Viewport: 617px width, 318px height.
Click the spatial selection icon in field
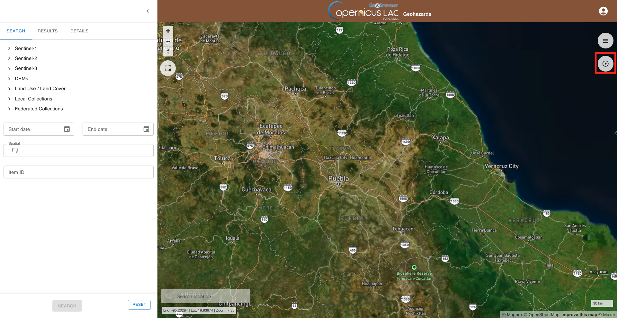click(15, 150)
